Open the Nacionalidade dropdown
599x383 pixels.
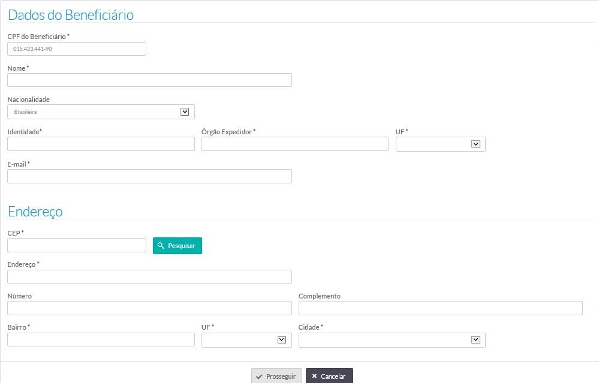click(101, 112)
